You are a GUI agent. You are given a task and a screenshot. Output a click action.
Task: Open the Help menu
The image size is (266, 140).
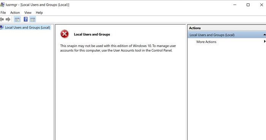39,13
